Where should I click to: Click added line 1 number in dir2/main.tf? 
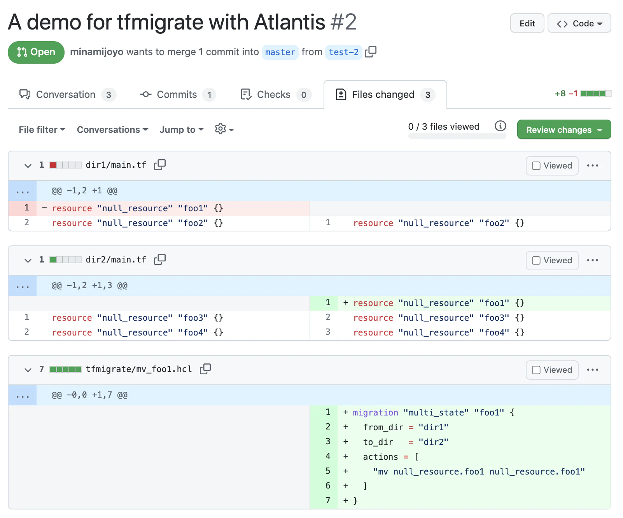(324, 303)
